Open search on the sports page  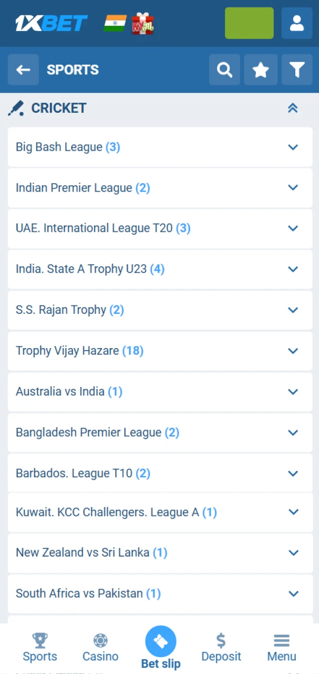point(224,70)
